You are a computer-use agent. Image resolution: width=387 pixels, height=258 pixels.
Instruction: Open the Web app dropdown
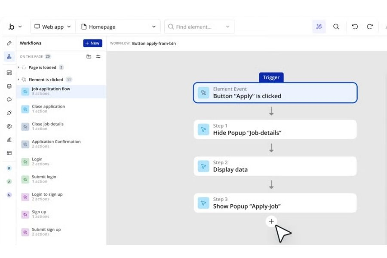point(53,27)
